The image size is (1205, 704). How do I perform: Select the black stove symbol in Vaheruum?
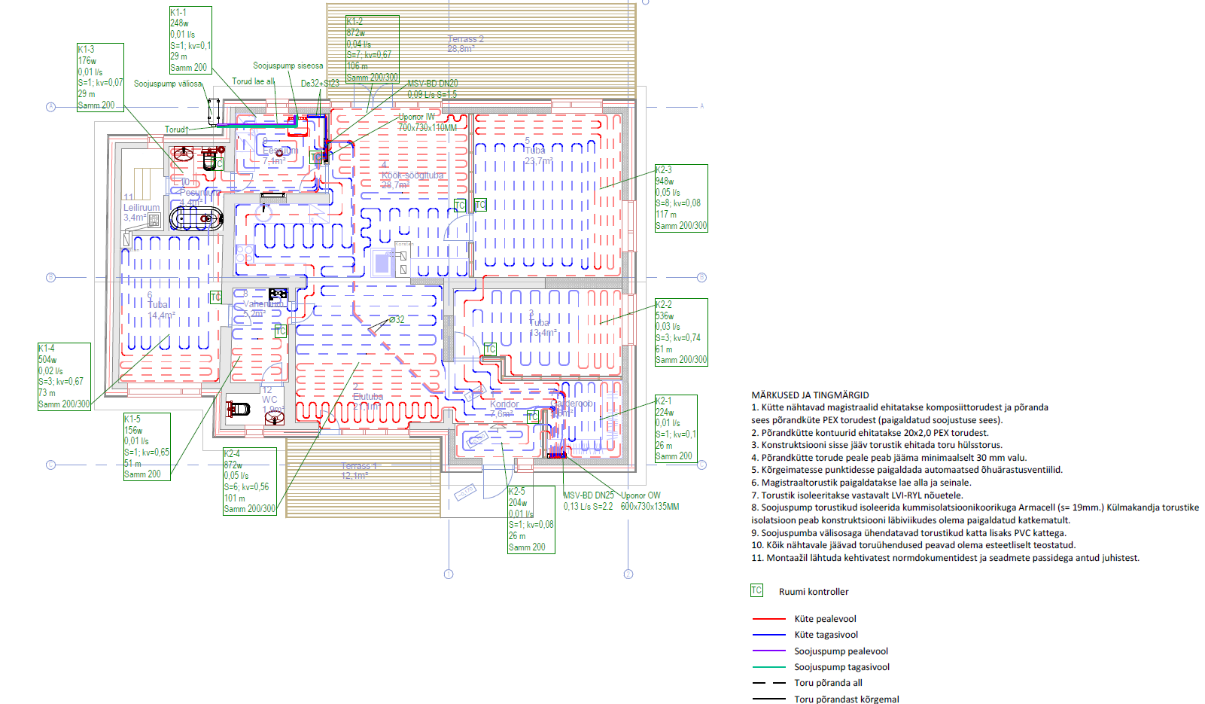(x=278, y=294)
